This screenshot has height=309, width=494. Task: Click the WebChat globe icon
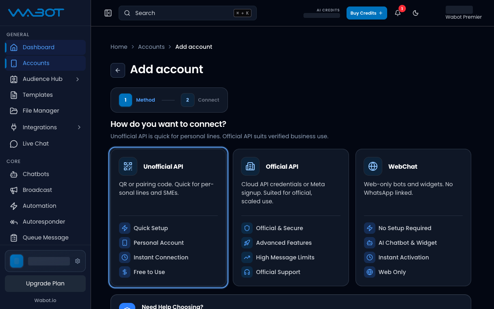pyautogui.click(x=373, y=166)
